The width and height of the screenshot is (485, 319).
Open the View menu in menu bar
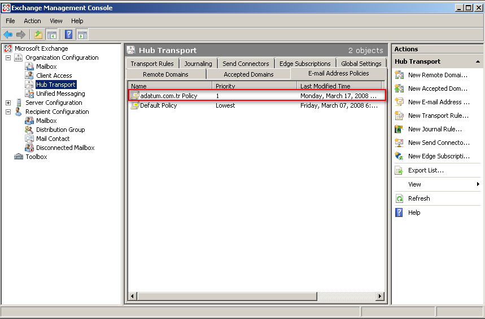pos(56,21)
